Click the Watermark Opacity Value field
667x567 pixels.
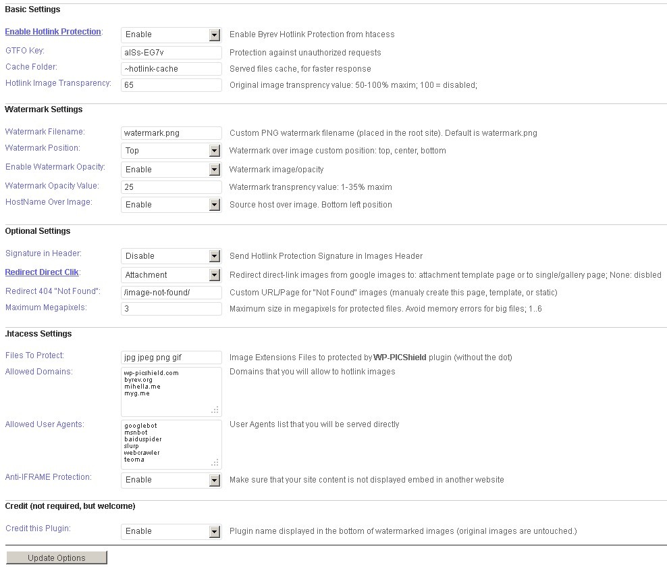coord(171,187)
